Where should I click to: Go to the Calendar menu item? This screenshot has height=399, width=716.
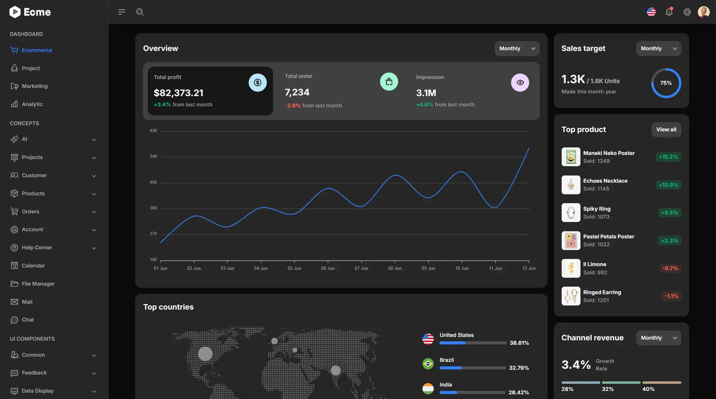33,266
